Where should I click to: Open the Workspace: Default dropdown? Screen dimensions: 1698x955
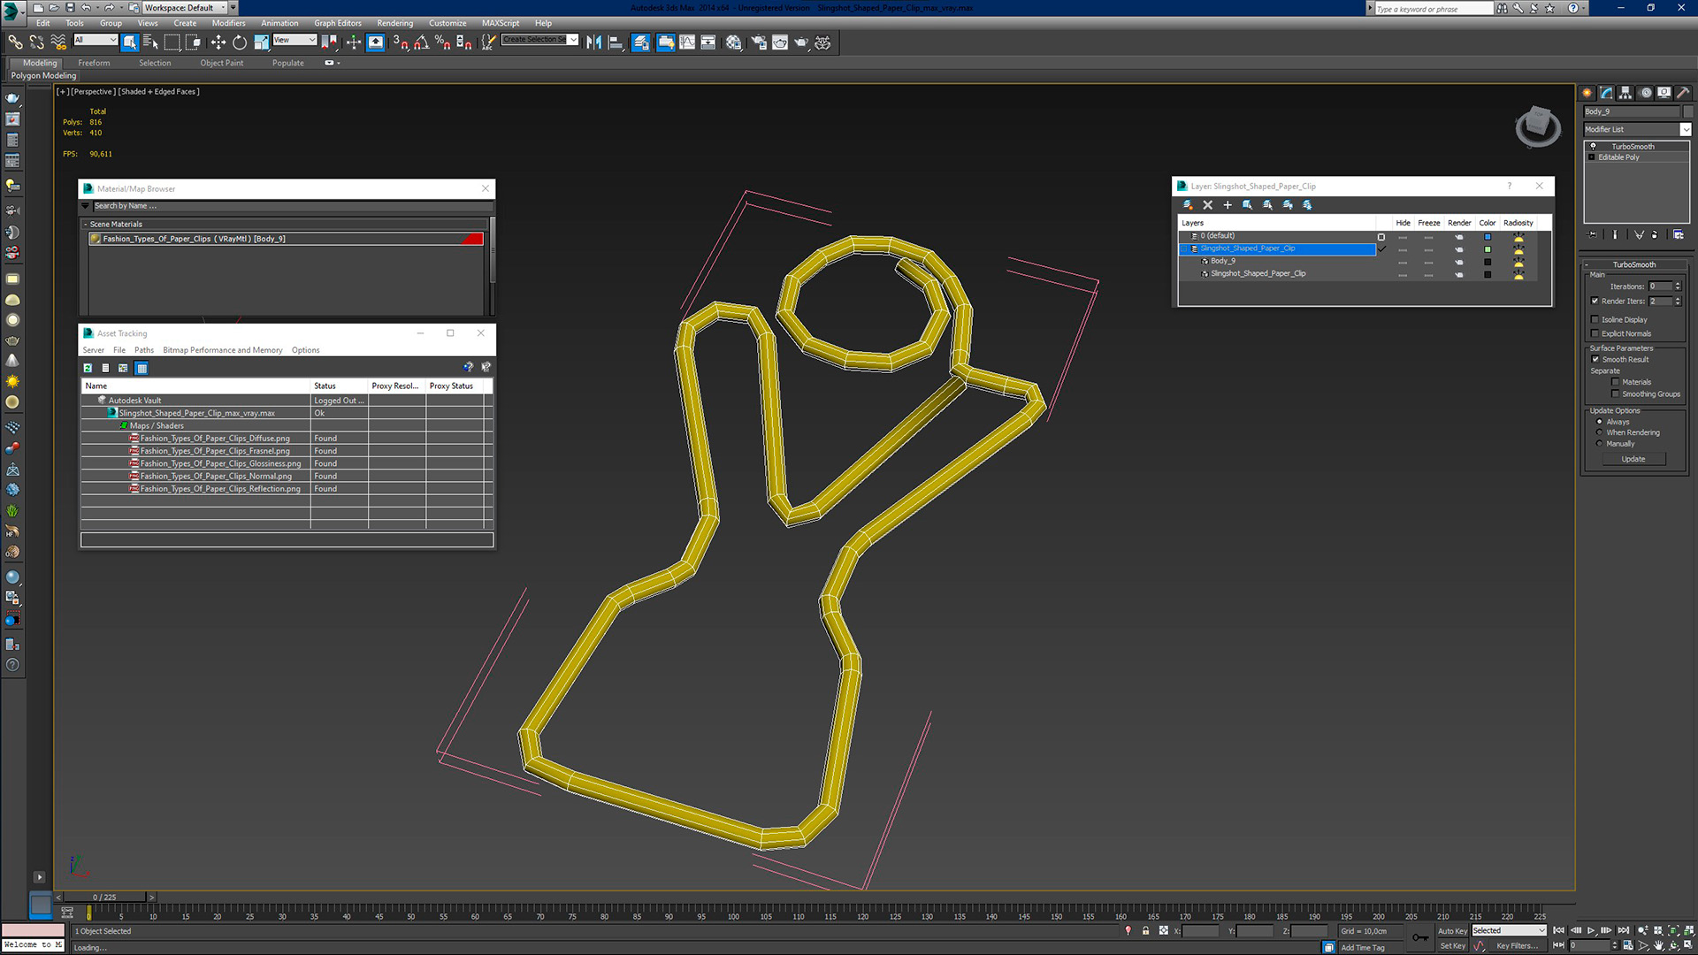click(183, 8)
